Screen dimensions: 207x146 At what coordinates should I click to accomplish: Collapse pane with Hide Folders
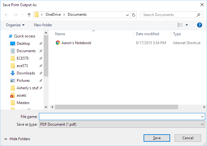[x=17, y=139]
